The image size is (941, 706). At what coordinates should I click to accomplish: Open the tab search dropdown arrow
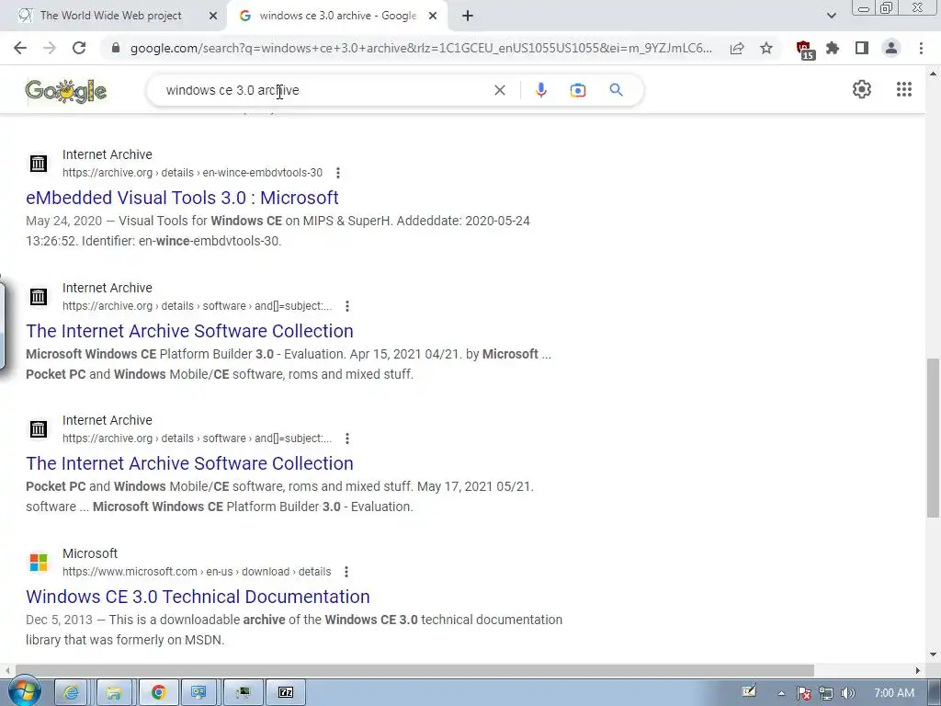point(831,16)
